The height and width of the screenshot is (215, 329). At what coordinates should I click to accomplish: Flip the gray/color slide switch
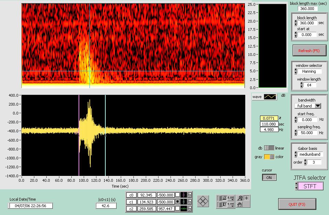269,157
